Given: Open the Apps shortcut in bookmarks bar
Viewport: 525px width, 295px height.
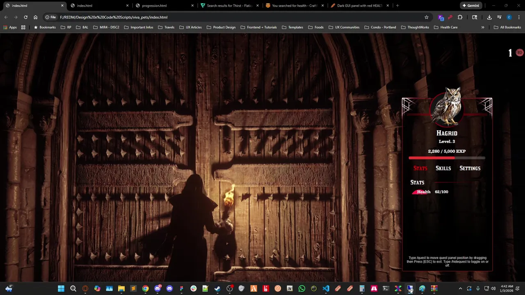Looking at the screenshot, I should 10,27.
